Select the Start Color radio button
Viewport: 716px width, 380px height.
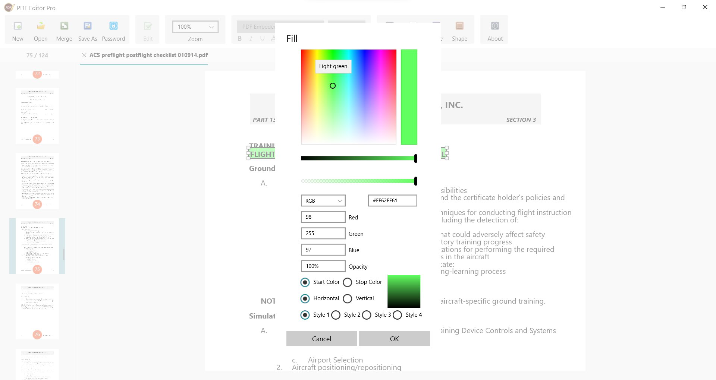(x=305, y=282)
